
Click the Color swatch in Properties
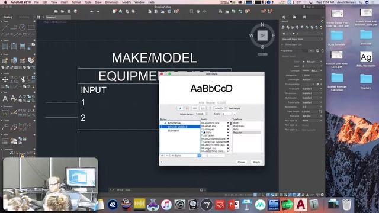304,62
